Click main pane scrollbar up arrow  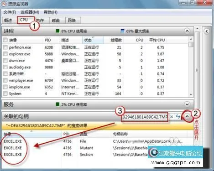click(x=197, y=28)
